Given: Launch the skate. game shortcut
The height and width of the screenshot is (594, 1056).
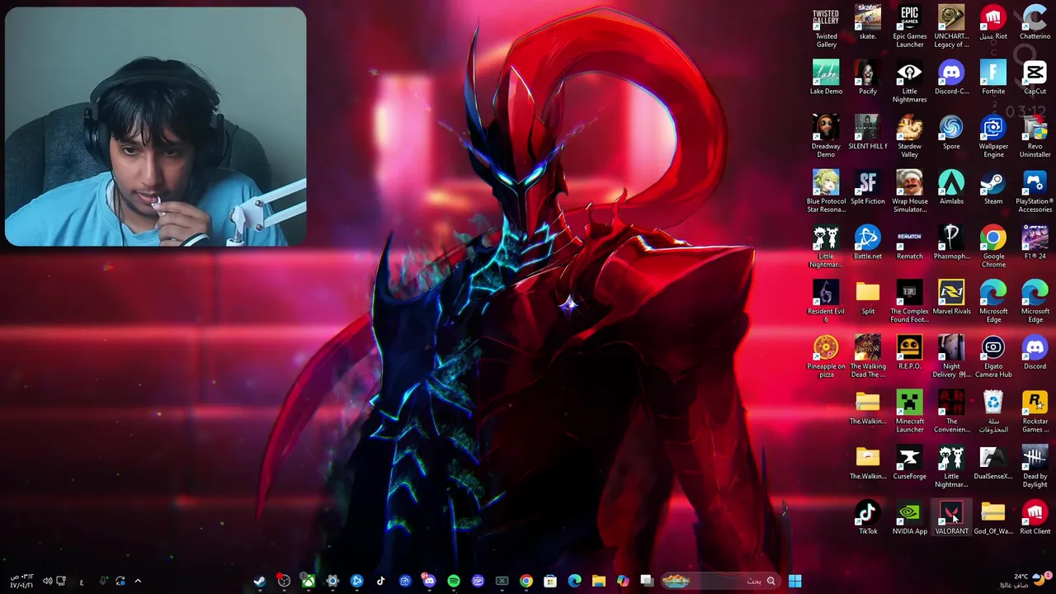Looking at the screenshot, I should click(x=868, y=23).
